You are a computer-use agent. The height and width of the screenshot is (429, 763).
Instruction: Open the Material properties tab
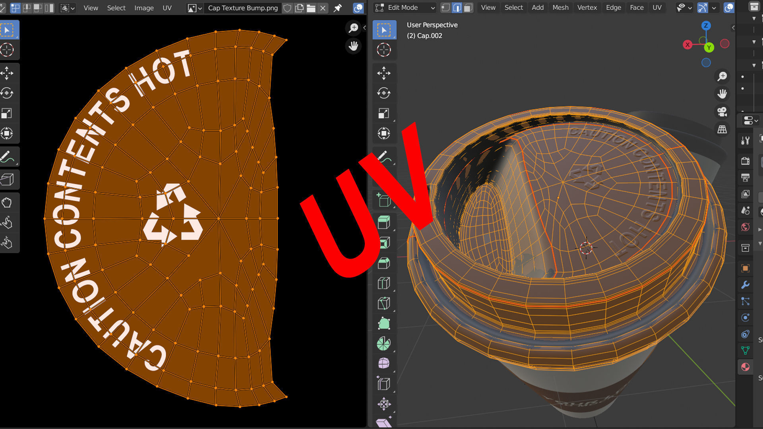pyautogui.click(x=746, y=367)
